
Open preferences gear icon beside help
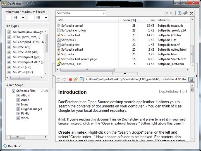point(185,13)
